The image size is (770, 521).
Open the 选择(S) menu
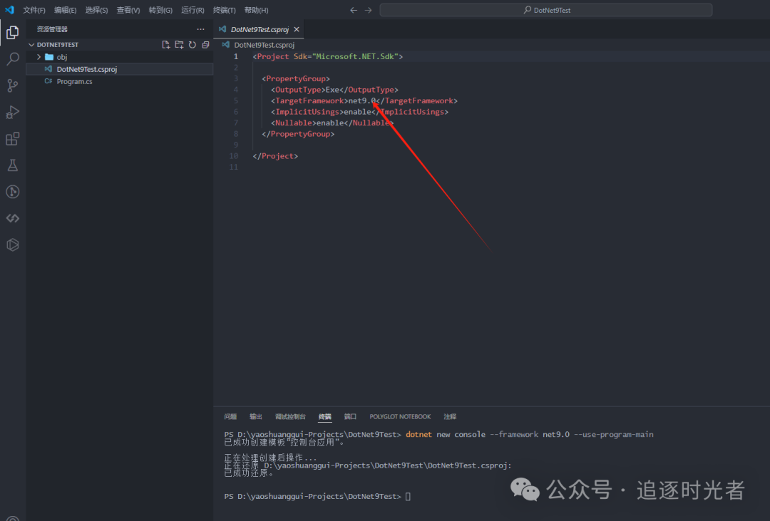96,10
